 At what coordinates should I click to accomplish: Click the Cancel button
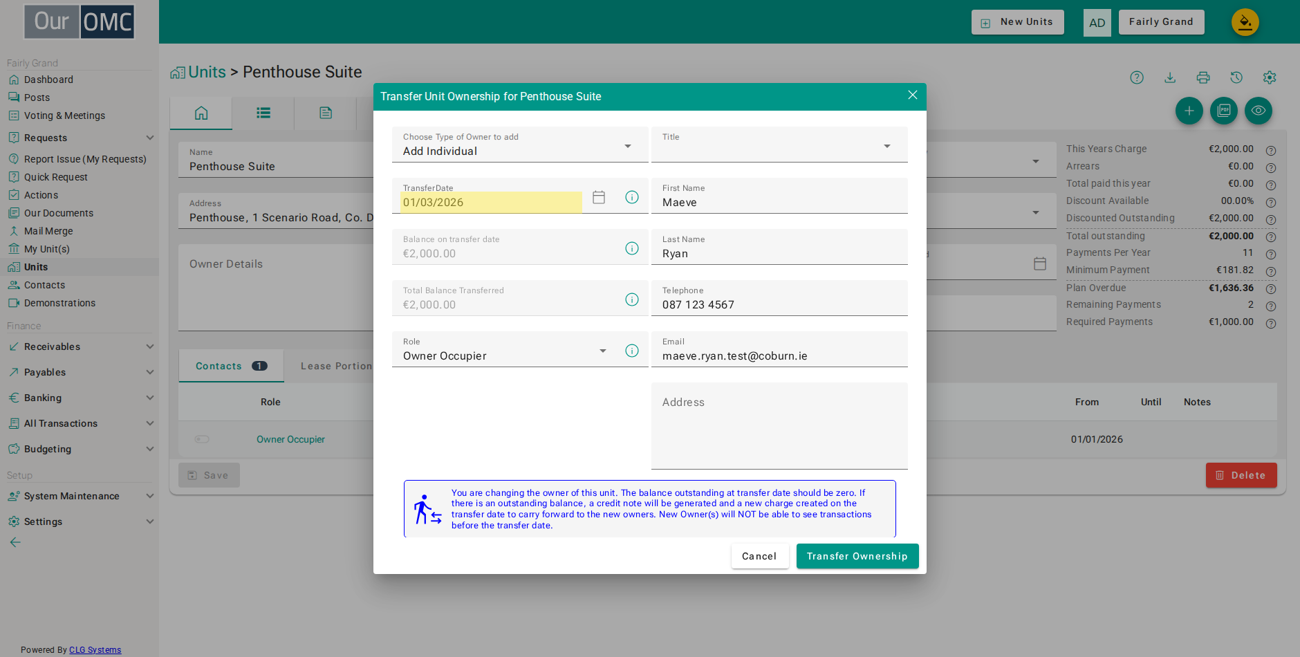pyautogui.click(x=759, y=556)
